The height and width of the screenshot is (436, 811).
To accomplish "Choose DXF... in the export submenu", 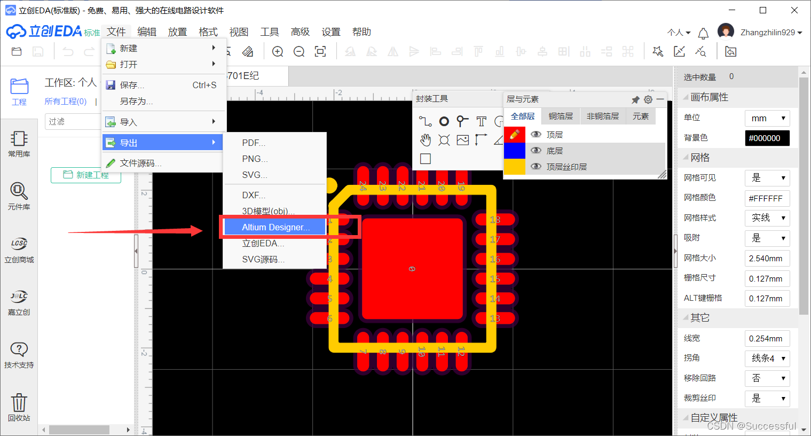I will click(274, 195).
